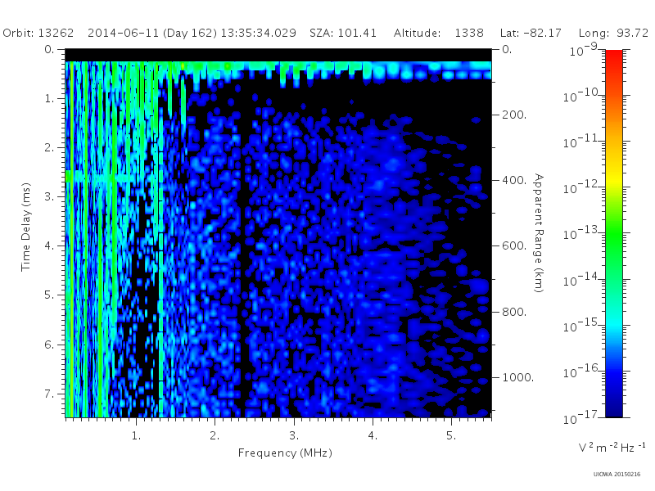Click the 'V² m⁻² Hz⁻¹' units label
Screen dimensions: 655x491
[x=612, y=447]
